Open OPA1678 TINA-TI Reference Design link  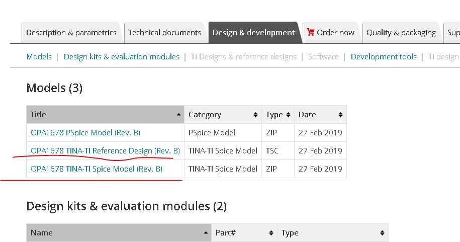tap(105, 150)
